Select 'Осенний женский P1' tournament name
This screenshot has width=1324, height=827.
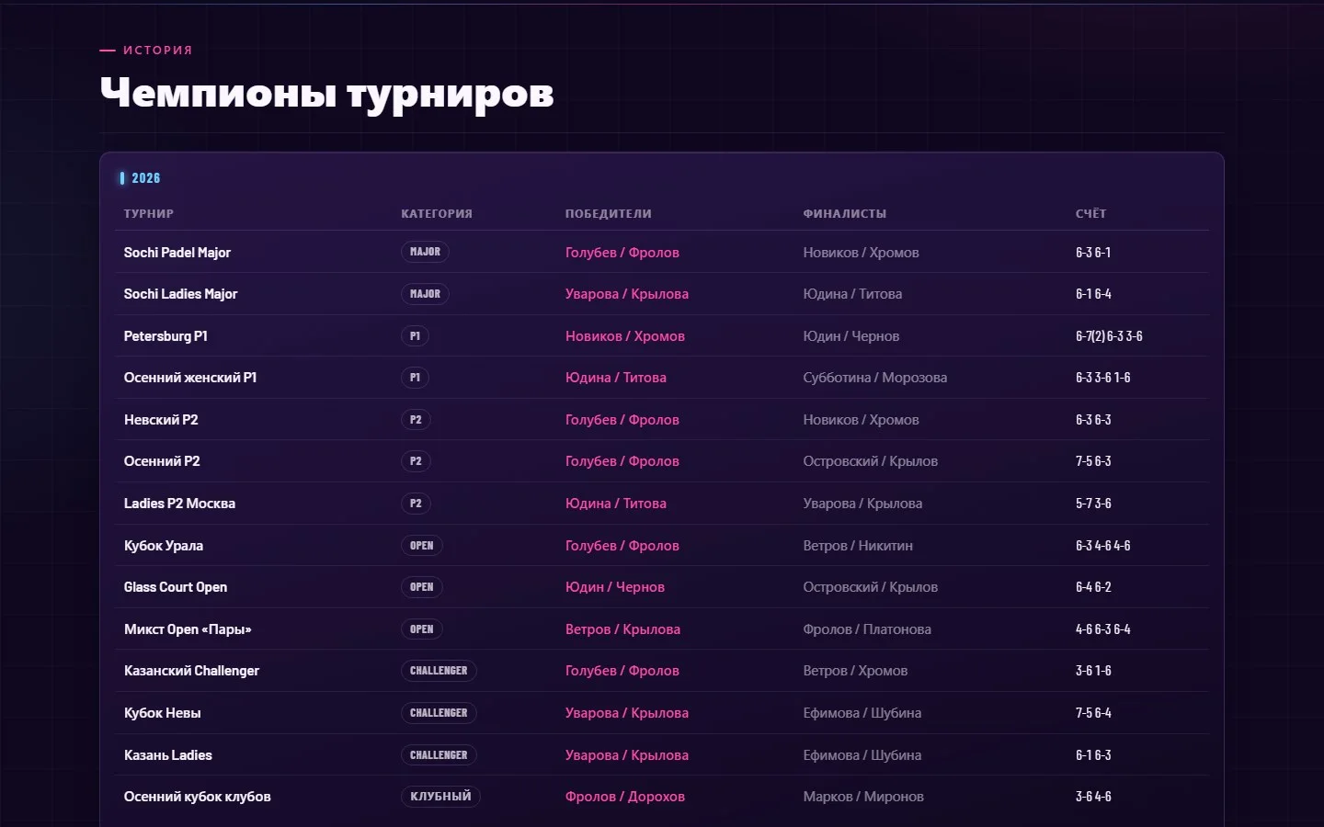tap(190, 378)
